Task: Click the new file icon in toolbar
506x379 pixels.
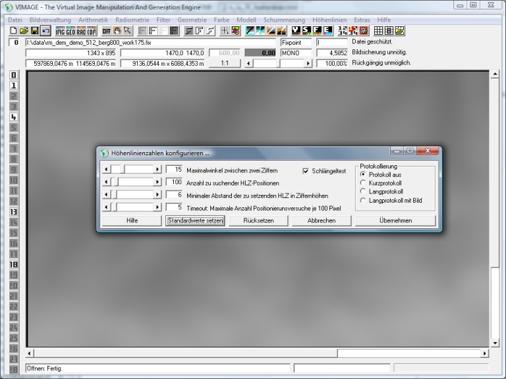Action: pos(13,31)
